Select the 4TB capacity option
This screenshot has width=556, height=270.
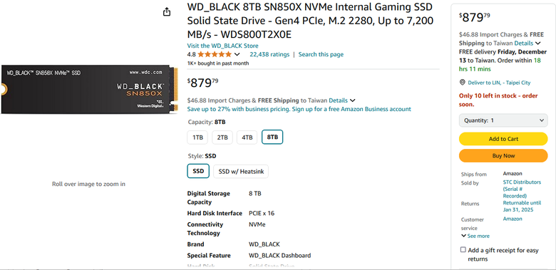pos(247,137)
